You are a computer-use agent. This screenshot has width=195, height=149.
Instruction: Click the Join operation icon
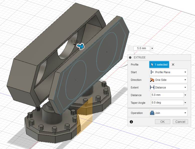pyautogui.click(x=152, y=113)
